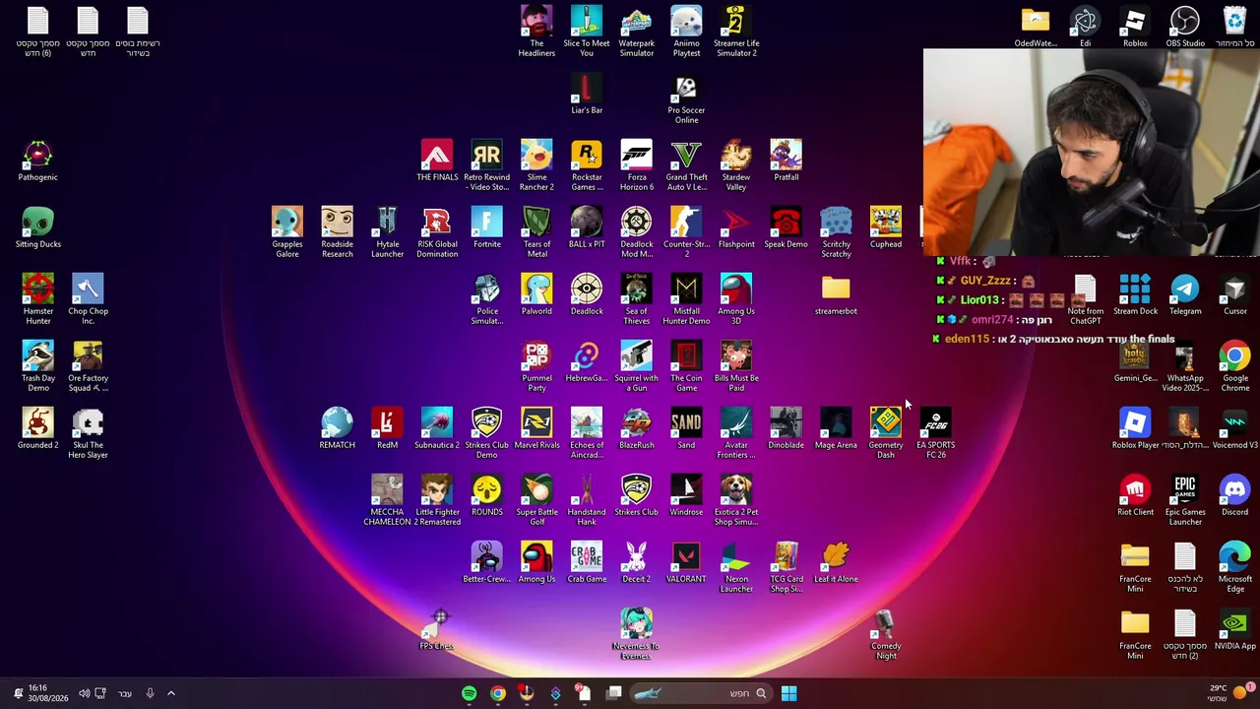
Task: Open the Palworld desktop icon
Action: click(536, 295)
